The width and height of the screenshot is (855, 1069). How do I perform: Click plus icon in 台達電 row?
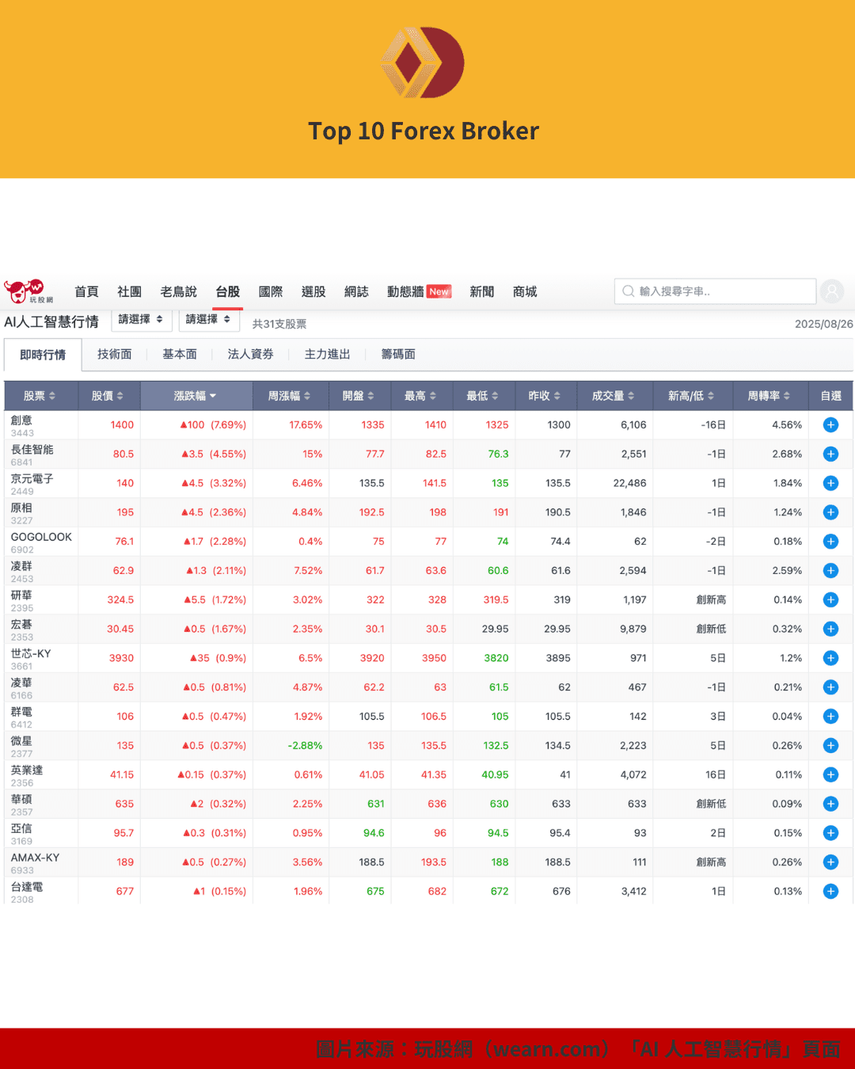point(830,892)
